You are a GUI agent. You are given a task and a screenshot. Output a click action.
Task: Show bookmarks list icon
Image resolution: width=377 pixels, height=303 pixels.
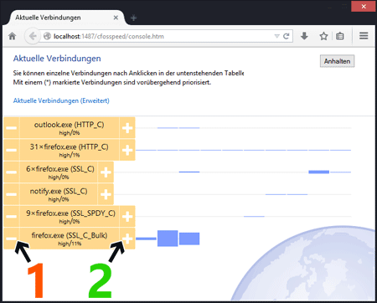click(x=340, y=36)
